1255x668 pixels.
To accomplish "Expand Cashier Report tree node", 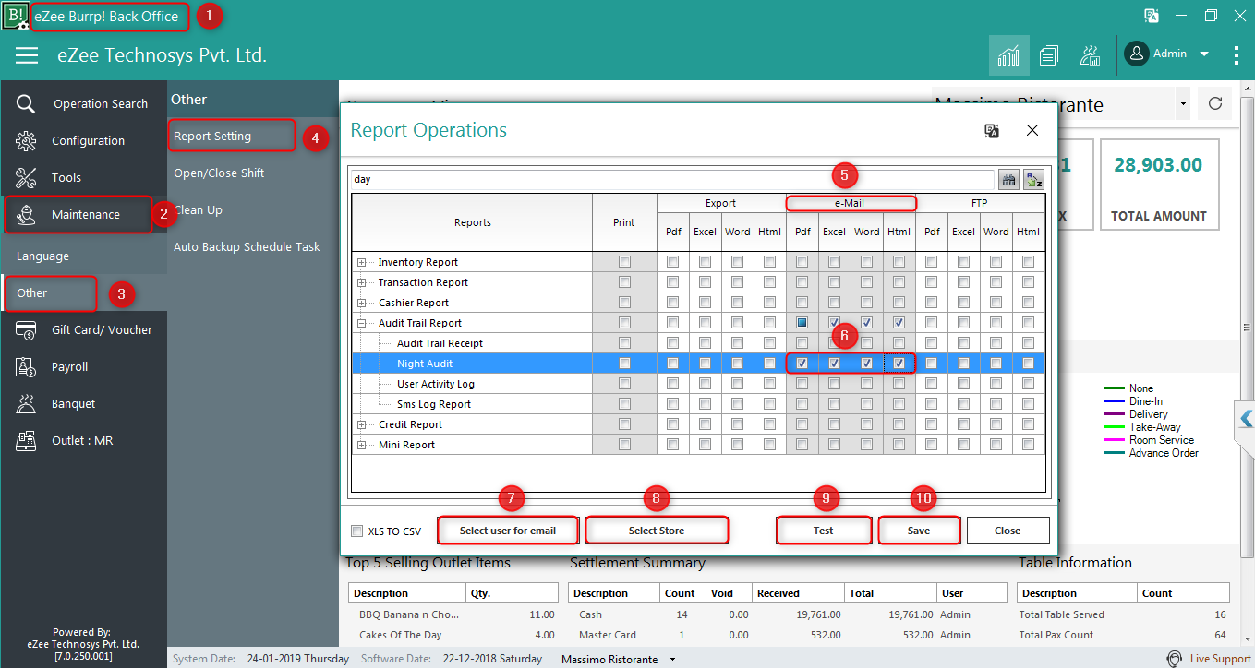I will coord(362,303).
